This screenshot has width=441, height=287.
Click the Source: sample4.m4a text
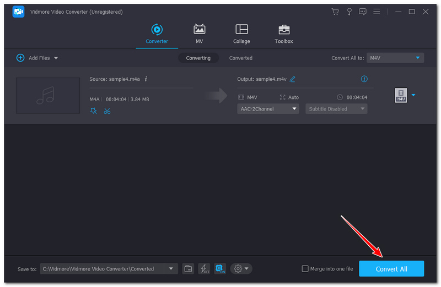tap(115, 79)
